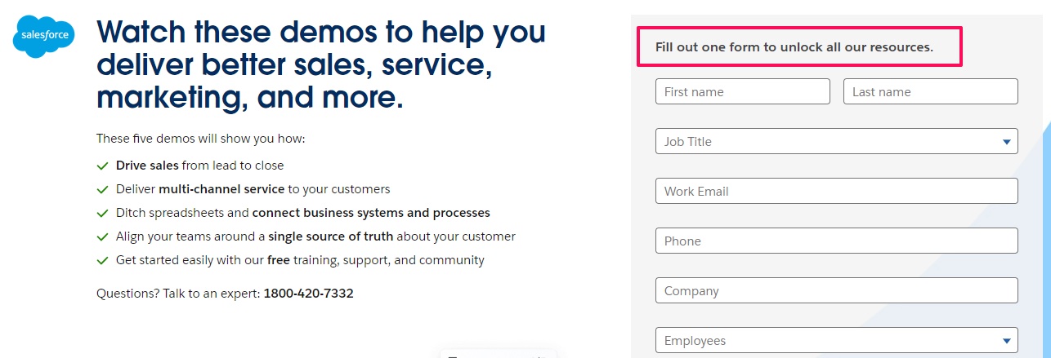Click the checkmark beside Ditch spreadsheets
The height and width of the screenshot is (358, 1051).
pyautogui.click(x=102, y=213)
